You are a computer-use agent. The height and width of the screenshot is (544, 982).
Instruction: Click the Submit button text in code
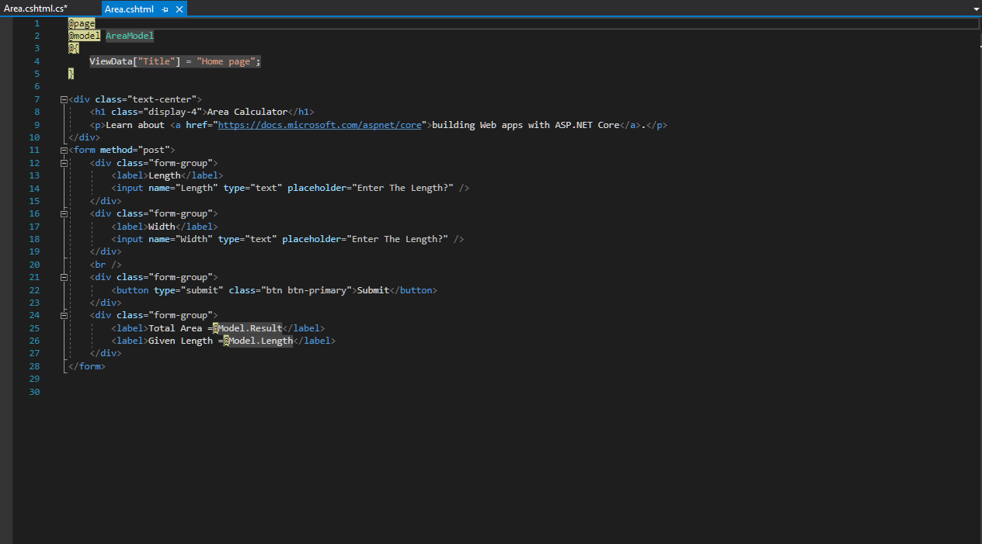[373, 290]
